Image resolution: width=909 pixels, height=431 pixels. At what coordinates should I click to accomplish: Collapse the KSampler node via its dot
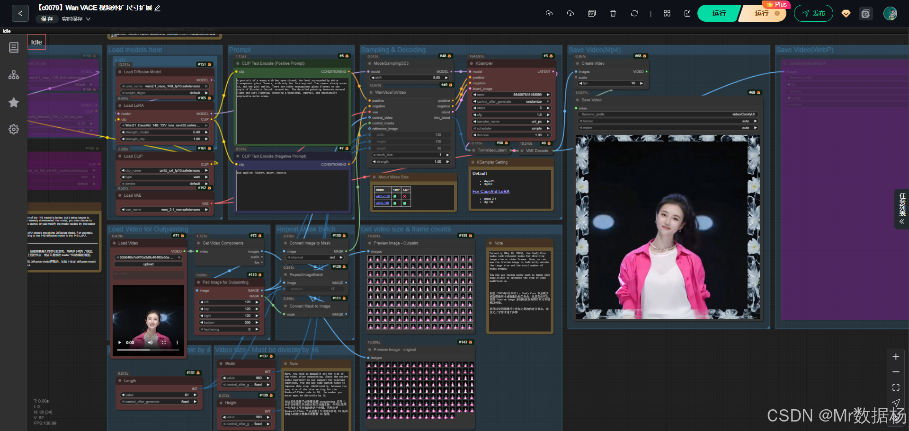472,63
